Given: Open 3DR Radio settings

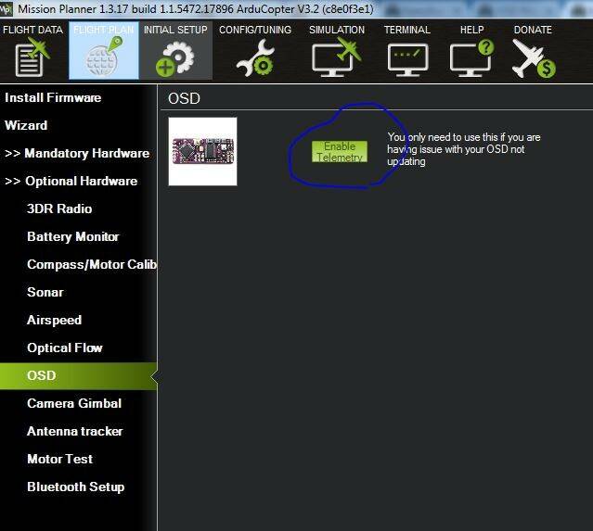Looking at the screenshot, I should [59, 209].
